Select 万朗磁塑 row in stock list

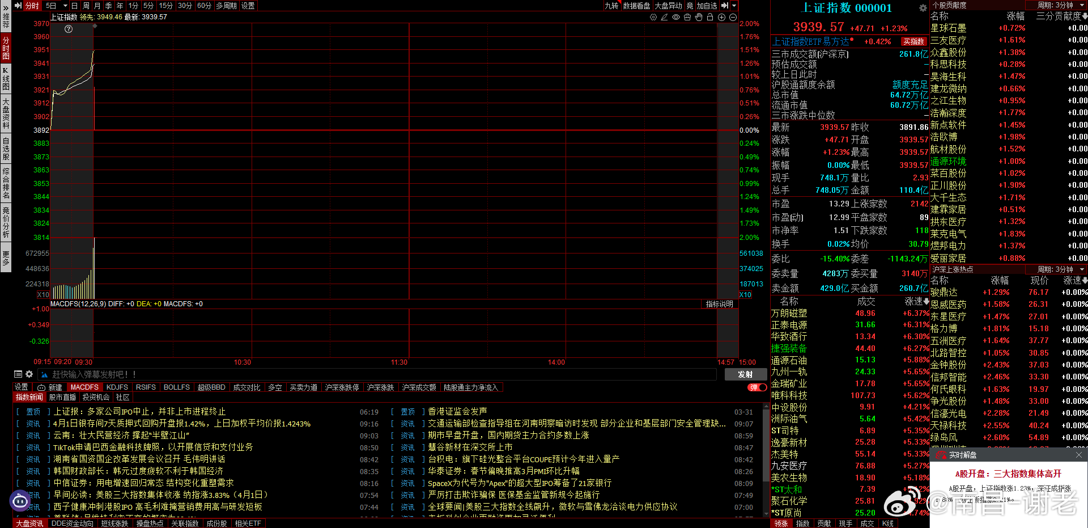click(x=850, y=313)
